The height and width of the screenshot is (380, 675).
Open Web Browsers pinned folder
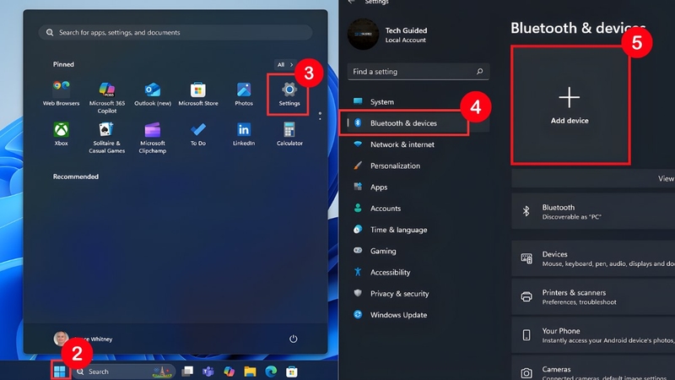(x=61, y=93)
